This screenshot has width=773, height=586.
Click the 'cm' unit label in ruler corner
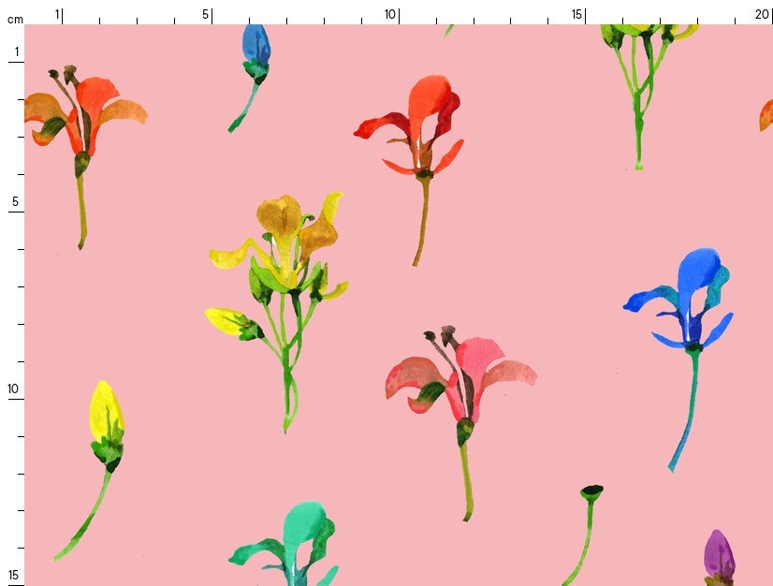pos(14,19)
